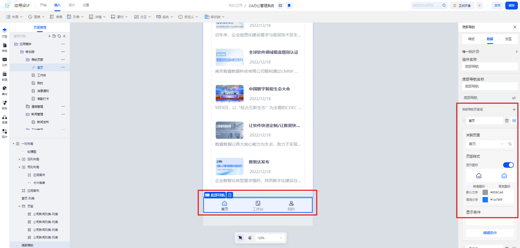The image size is (520, 248).
Task: Open the 布局 layout dropdown
Action: (14, 17)
